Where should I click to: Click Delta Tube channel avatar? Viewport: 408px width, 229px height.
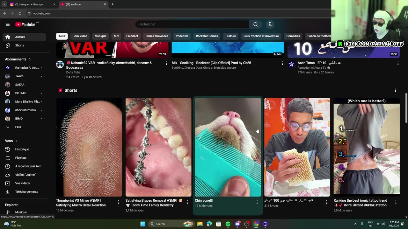[60, 65]
